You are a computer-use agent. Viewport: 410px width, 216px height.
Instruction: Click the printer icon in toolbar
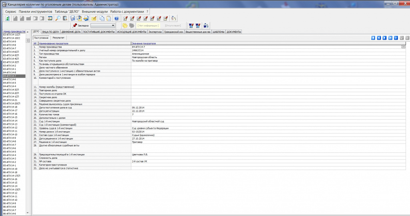86,18
